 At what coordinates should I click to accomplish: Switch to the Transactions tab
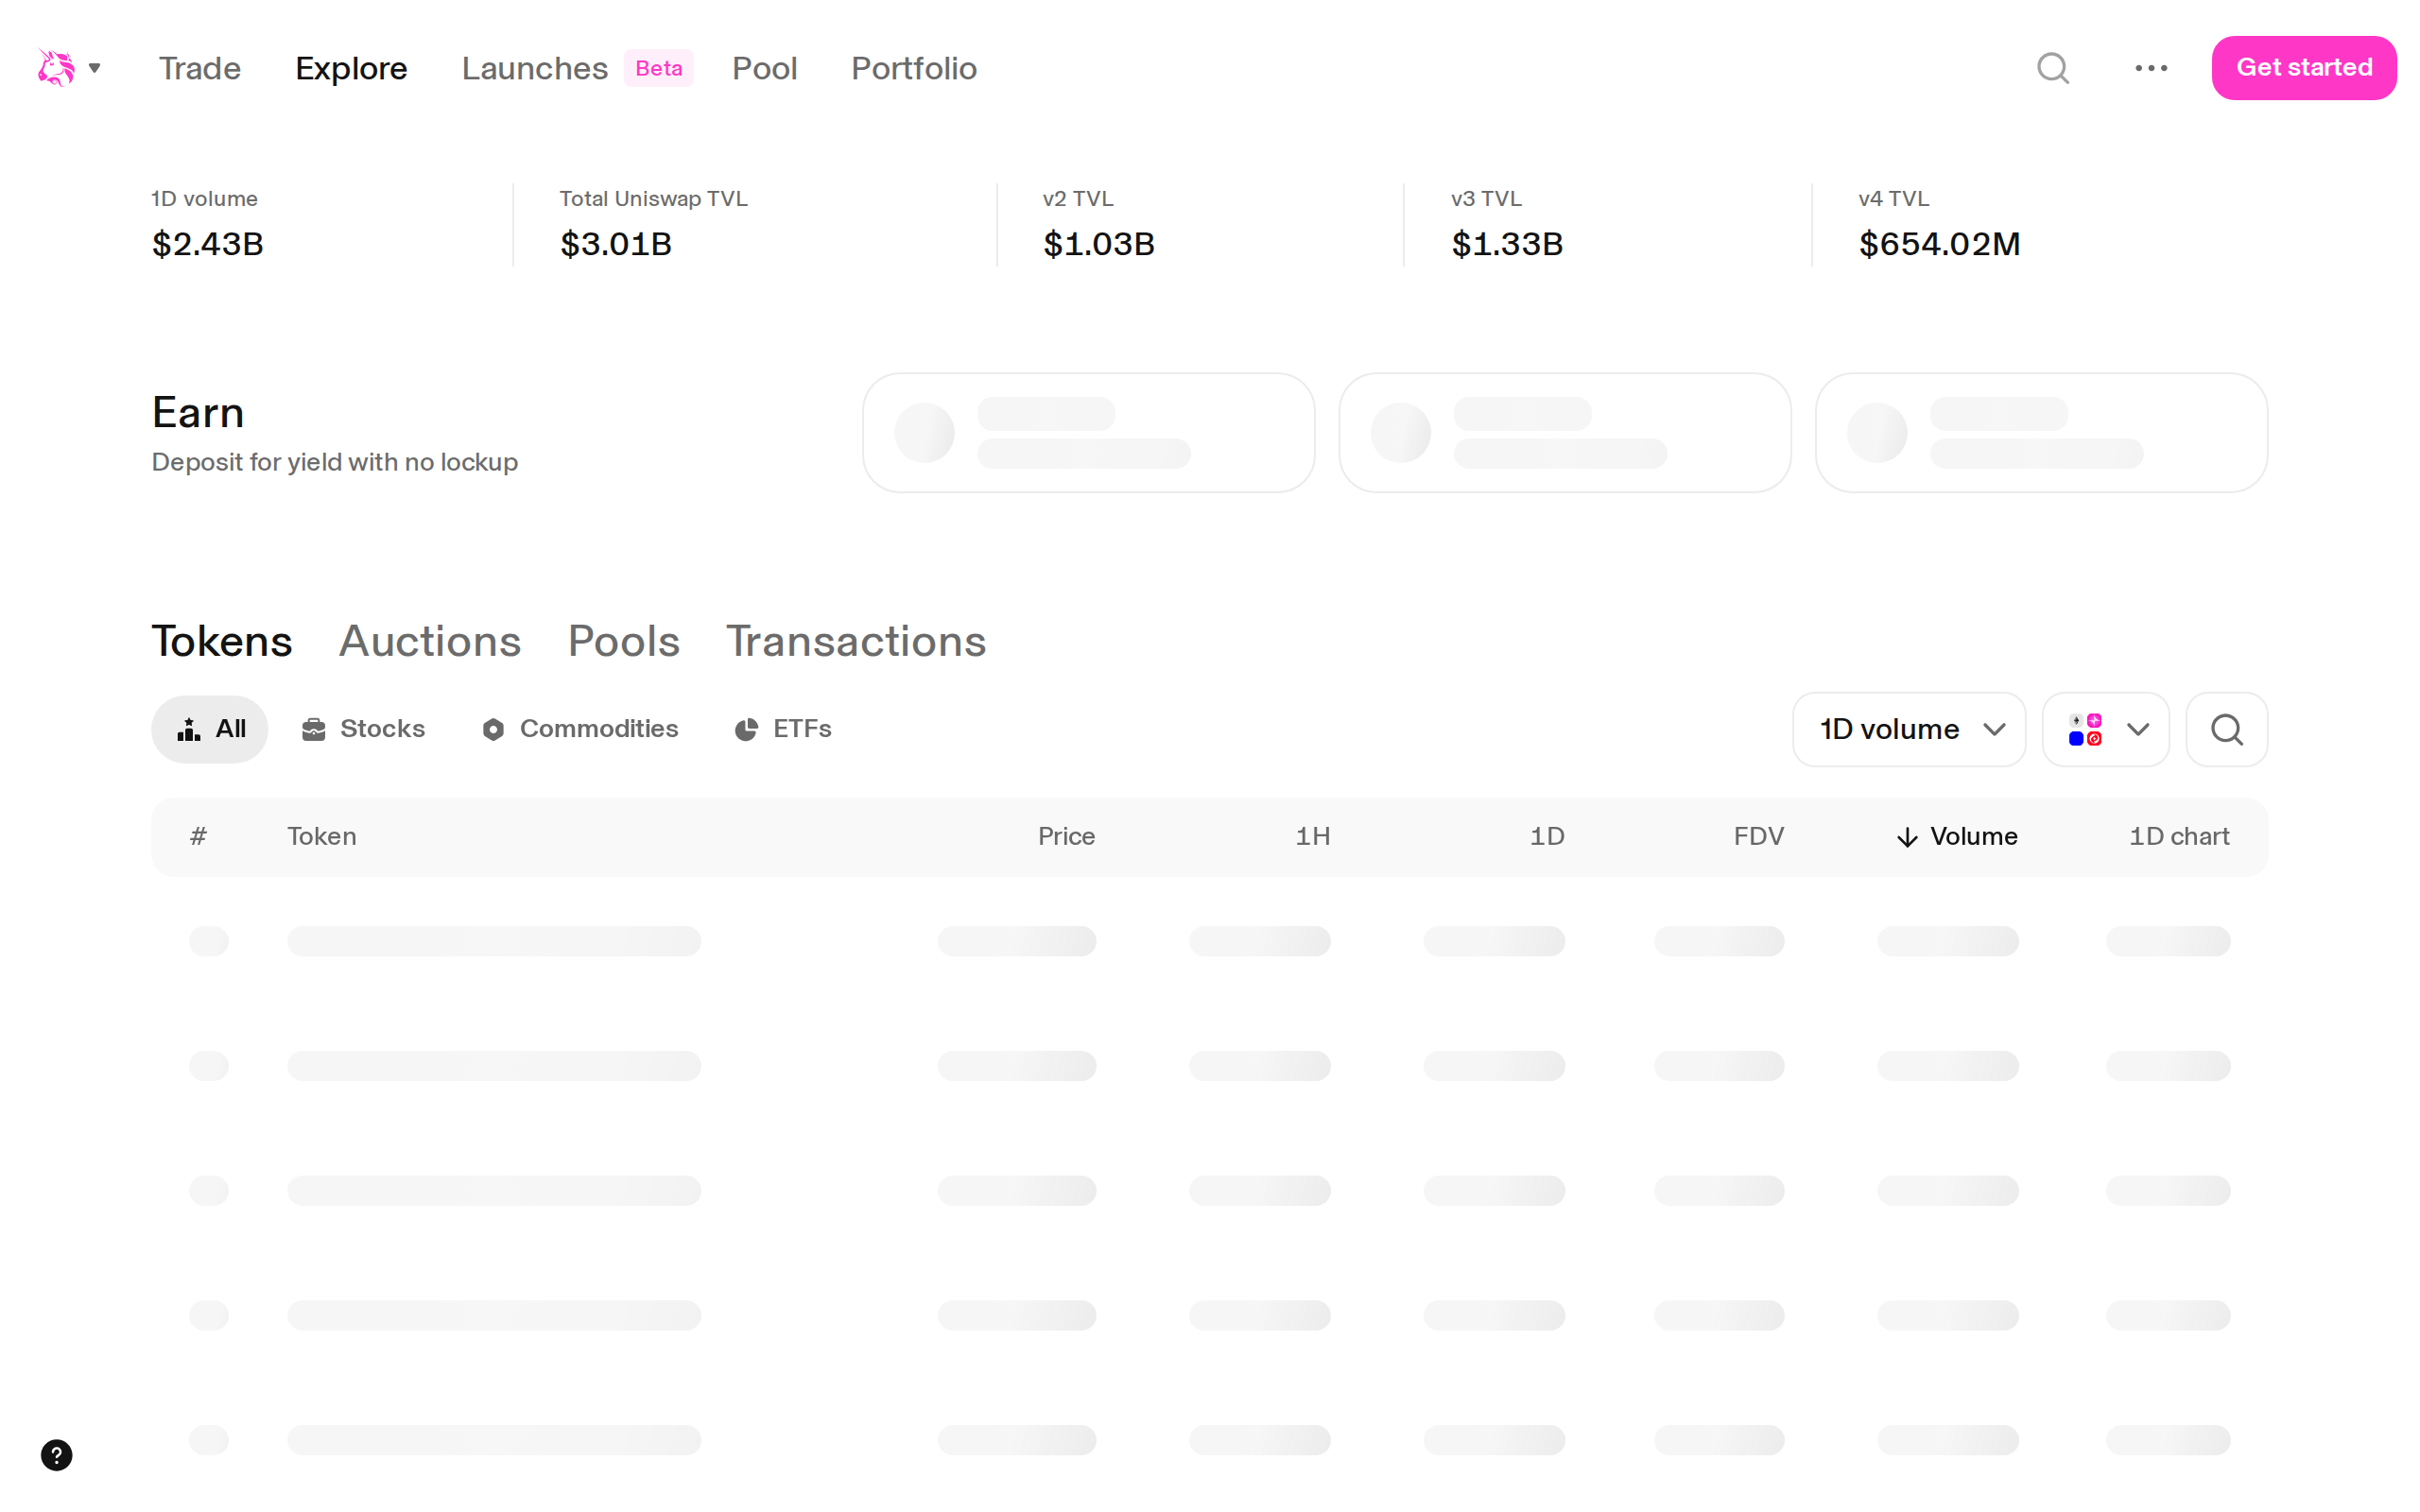[856, 641]
